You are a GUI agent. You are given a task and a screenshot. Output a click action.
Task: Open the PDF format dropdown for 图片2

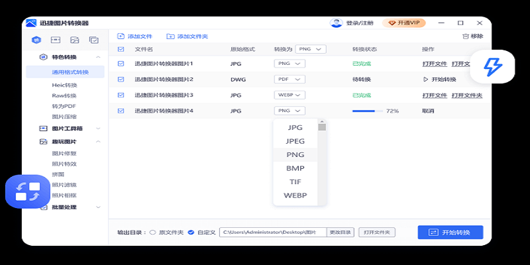click(x=290, y=79)
